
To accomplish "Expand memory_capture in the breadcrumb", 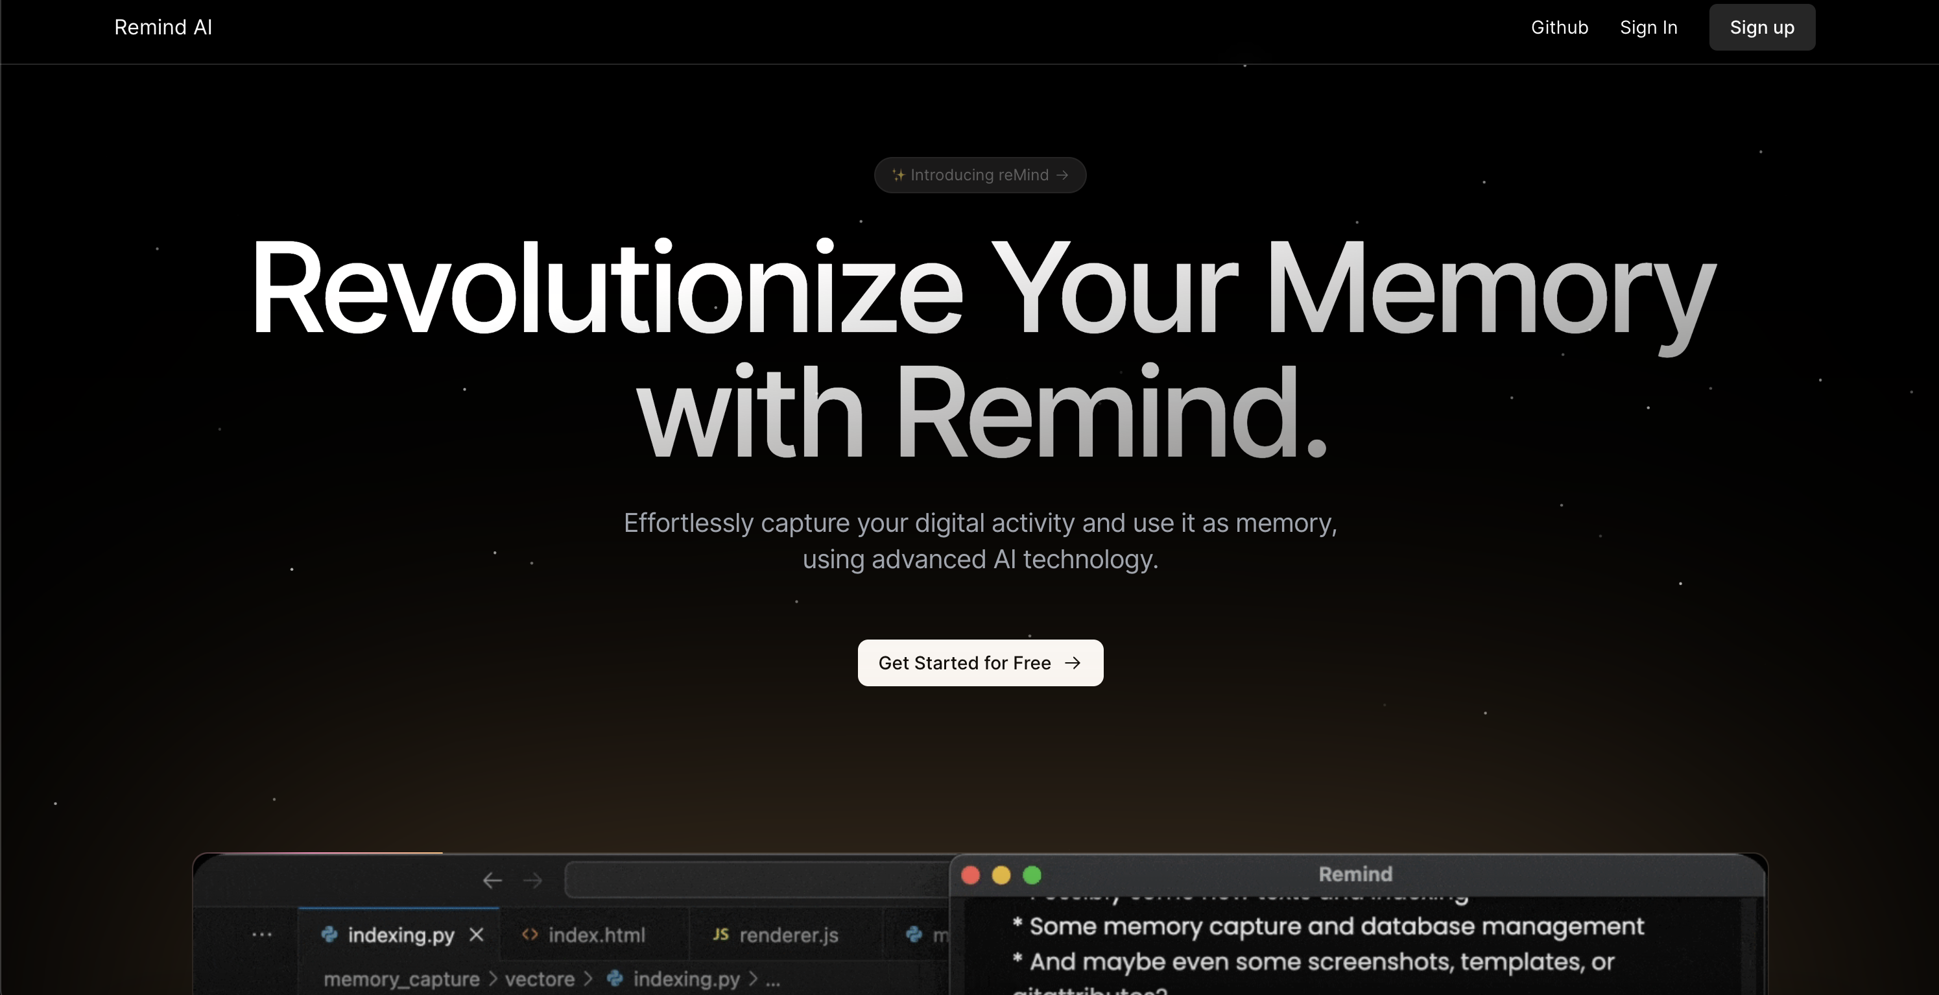I will point(402,979).
